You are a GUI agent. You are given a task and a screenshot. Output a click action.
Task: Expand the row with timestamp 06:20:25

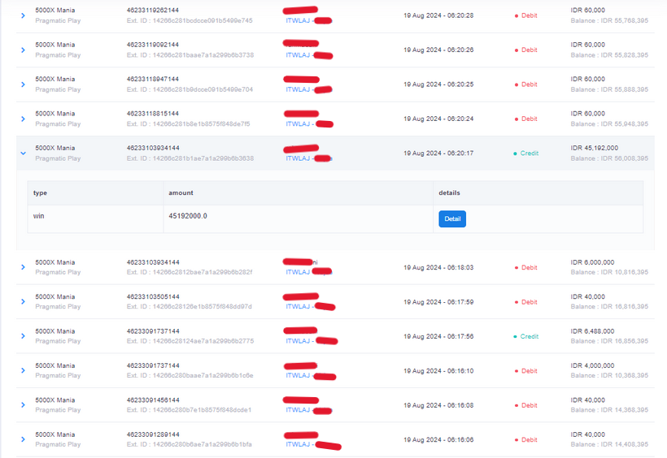[23, 84]
